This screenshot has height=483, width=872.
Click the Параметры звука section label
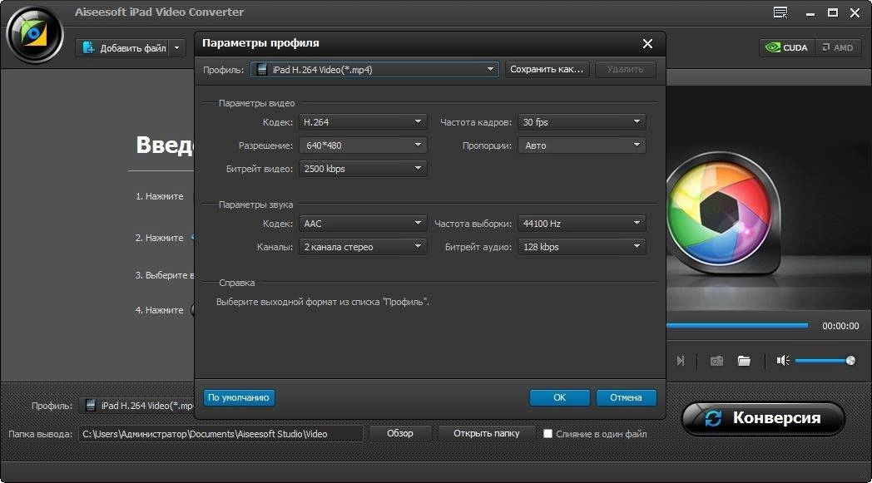pyautogui.click(x=255, y=205)
